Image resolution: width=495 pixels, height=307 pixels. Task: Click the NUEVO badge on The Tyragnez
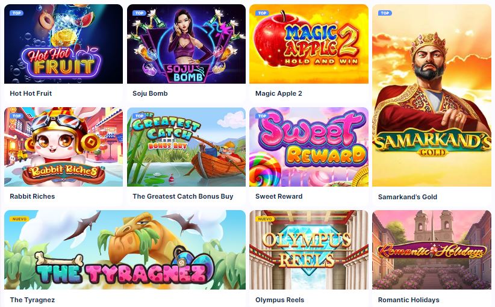click(x=19, y=219)
